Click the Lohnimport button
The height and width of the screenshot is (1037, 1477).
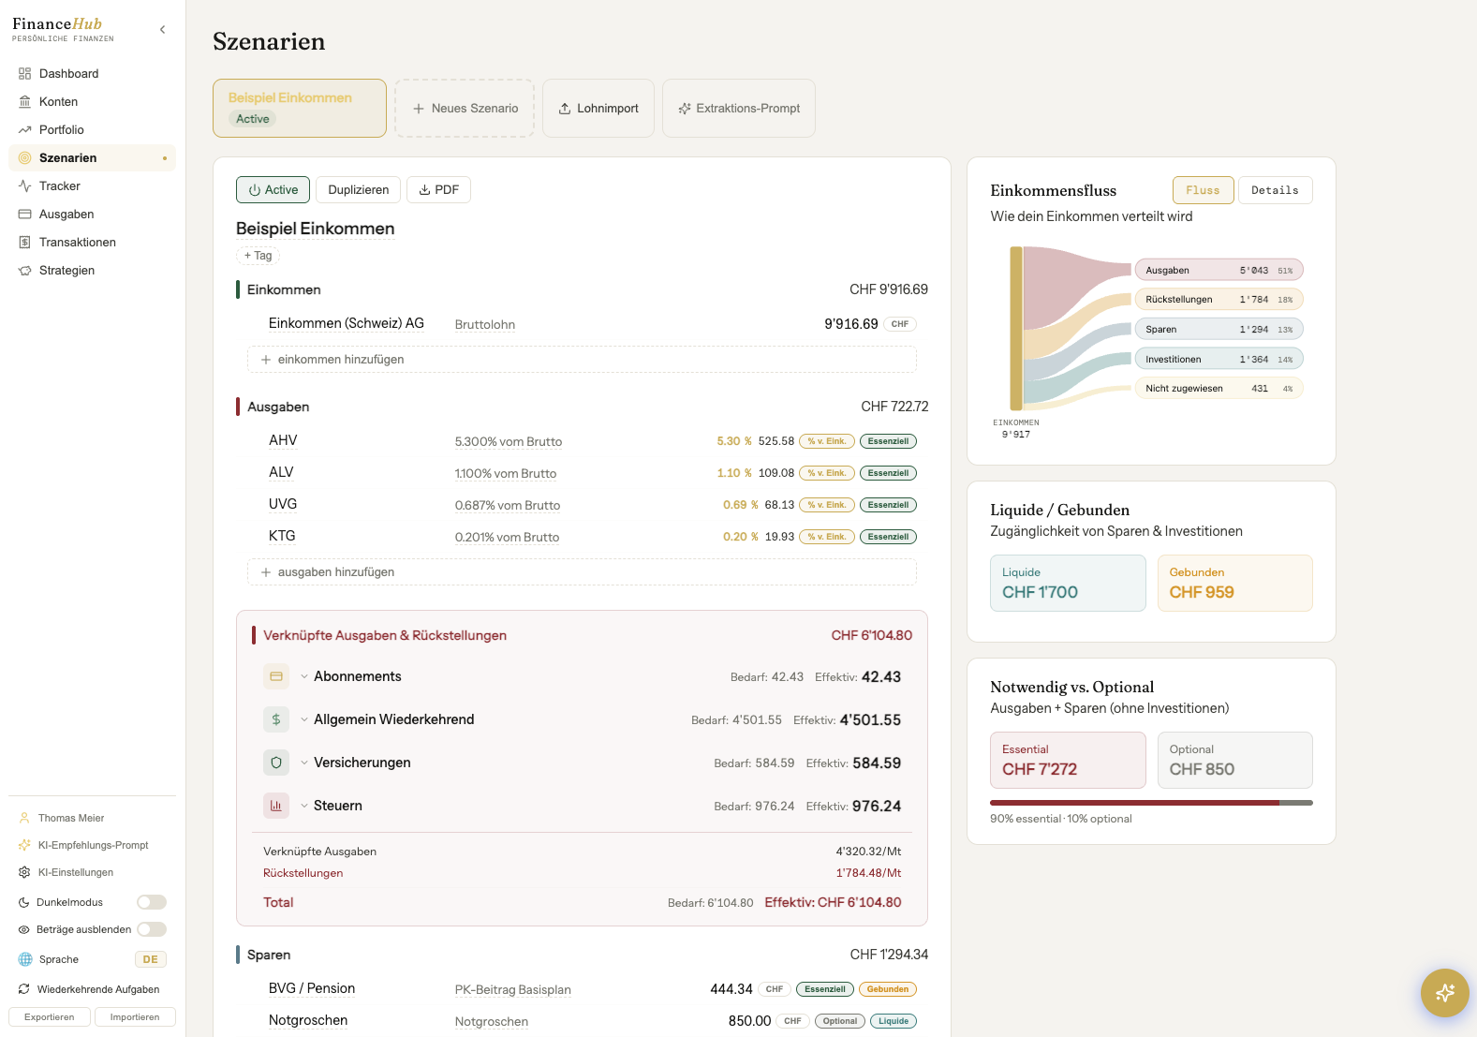598,109
